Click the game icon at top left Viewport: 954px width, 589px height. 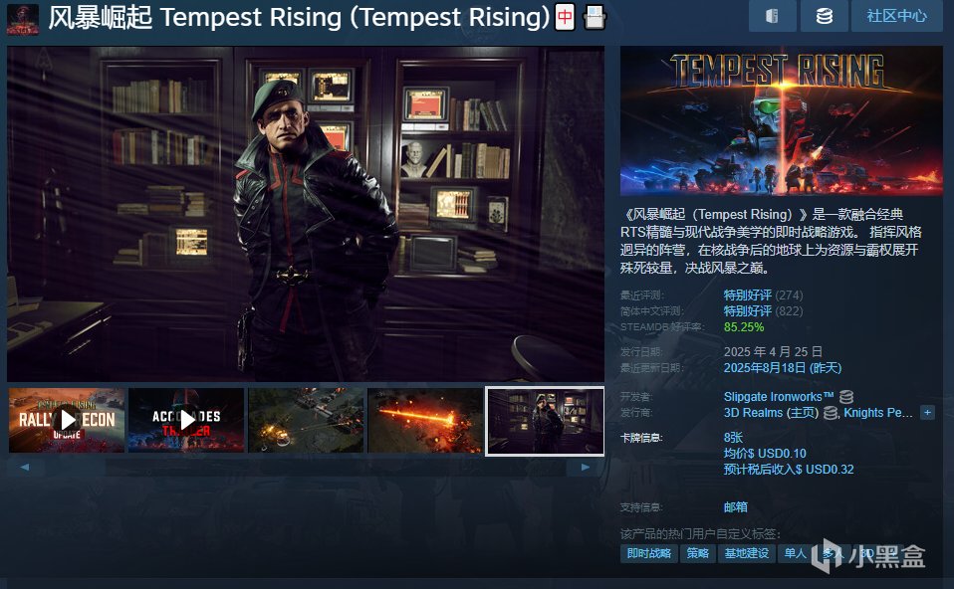click(x=23, y=19)
